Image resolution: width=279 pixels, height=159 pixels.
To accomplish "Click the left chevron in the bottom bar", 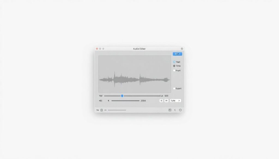I will click(175, 110).
